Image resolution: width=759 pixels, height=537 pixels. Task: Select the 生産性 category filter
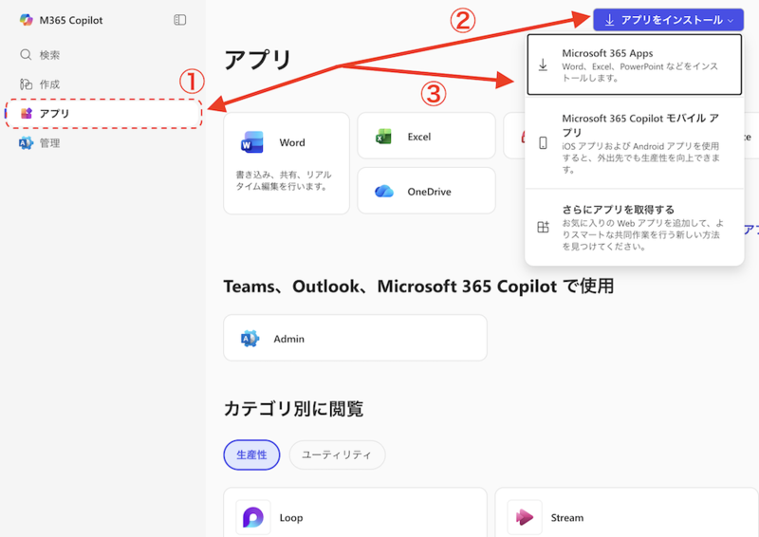click(251, 454)
